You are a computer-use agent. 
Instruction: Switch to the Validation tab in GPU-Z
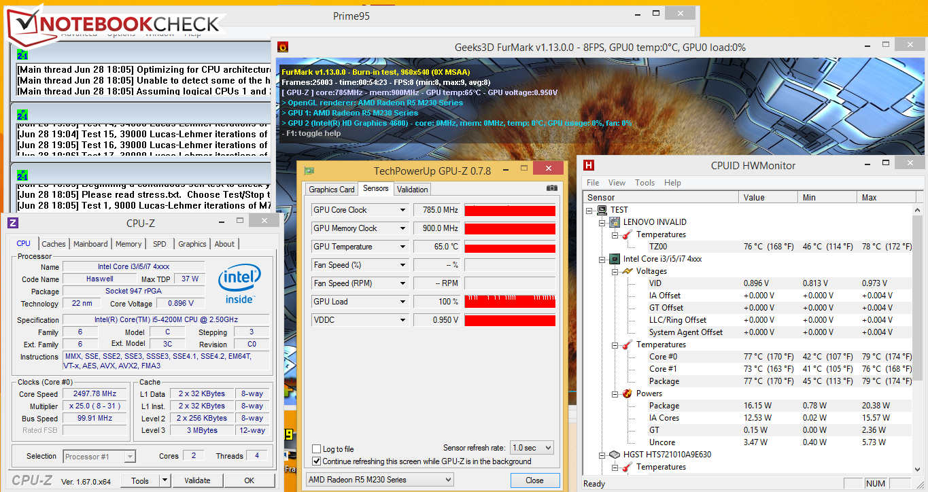tap(413, 190)
